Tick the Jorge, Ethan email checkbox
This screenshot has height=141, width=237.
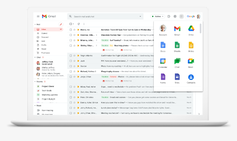click(71, 77)
